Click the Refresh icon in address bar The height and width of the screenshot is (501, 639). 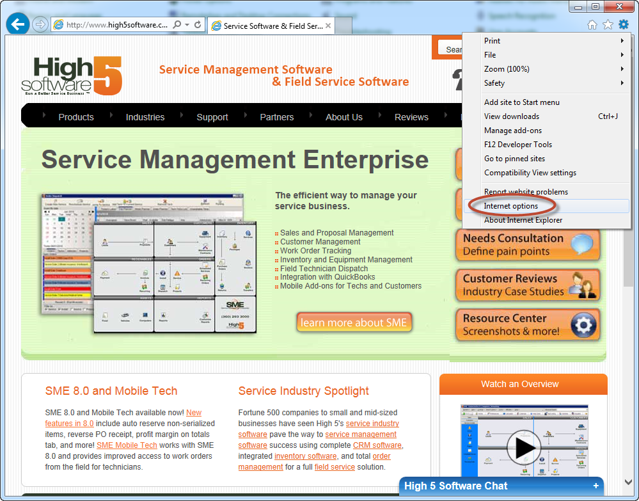coord(198,24)
